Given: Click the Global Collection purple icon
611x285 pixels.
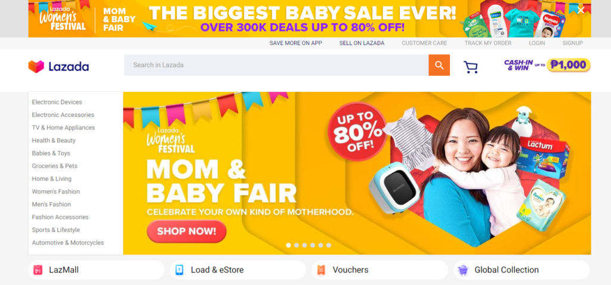Looking at the screenshot, I should click(463, 270).
